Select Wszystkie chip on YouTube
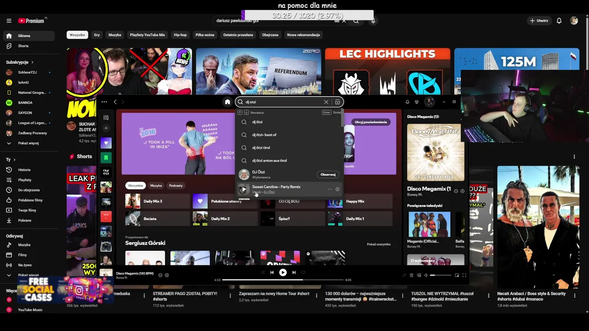This screenshot has width=589, height=331. pyautogui.click(x=77, y=35)
